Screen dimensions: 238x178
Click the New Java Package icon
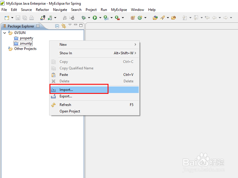pos(133,18)
